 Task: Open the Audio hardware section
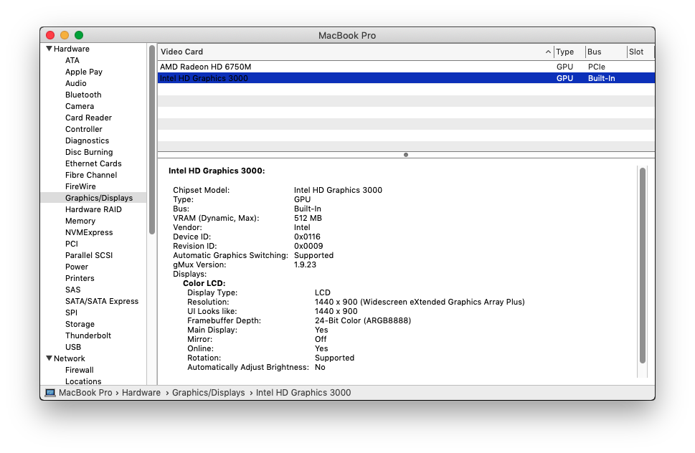click(x=76, y=83)
